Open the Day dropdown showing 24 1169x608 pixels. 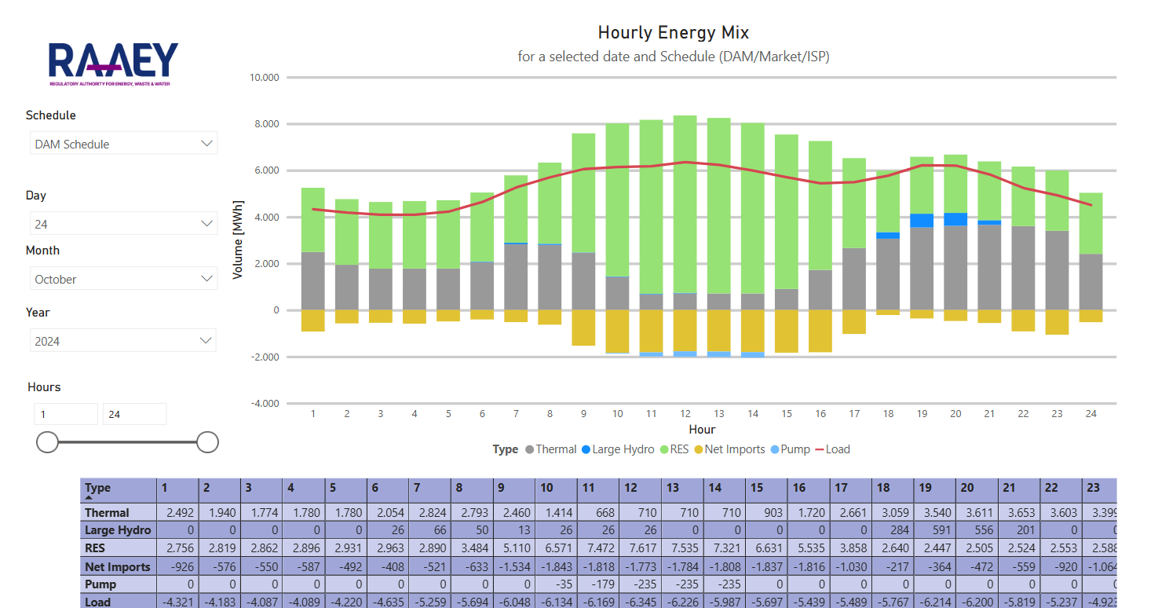click(x=123, y=224)
